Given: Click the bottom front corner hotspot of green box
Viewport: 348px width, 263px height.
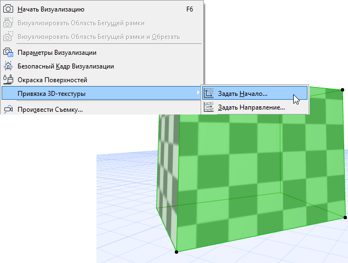Looking at the screenshot, I should click(x=176, y=252).
